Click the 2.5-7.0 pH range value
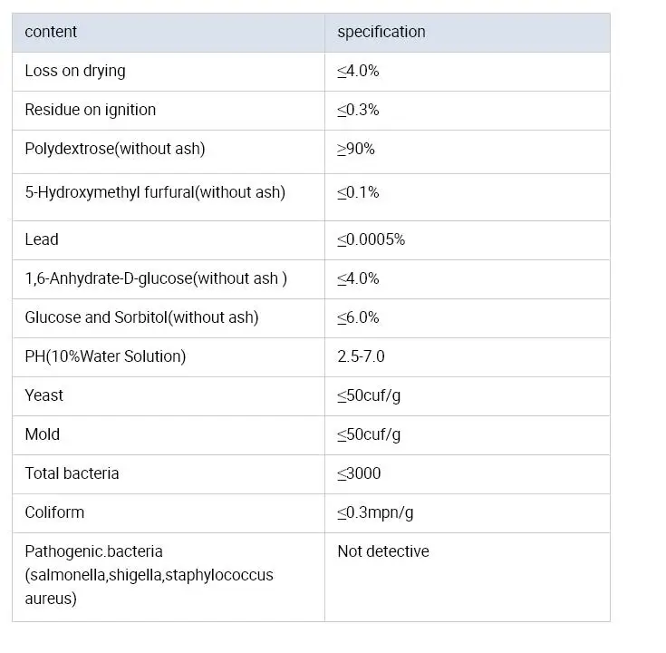This screenshot has width=666, height=653. 361,356
